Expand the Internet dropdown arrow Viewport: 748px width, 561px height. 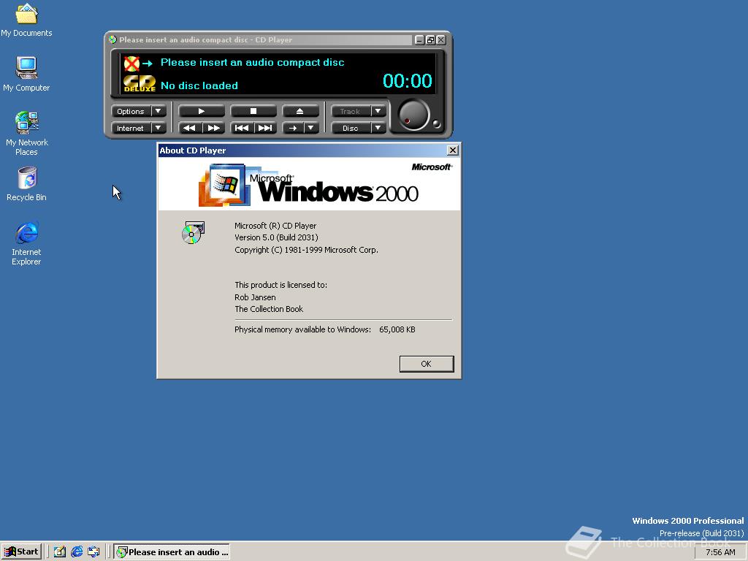(x=159, y=128)
